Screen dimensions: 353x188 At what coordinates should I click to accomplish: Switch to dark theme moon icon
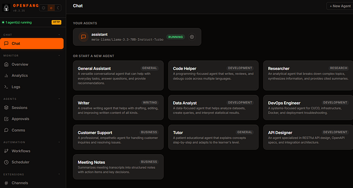point(58,8)
